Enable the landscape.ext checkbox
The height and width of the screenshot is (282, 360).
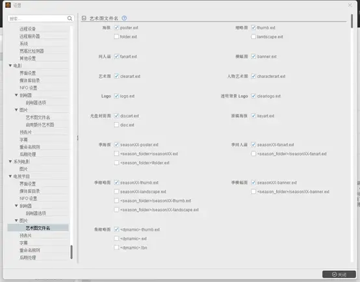[x=253, y=36]
